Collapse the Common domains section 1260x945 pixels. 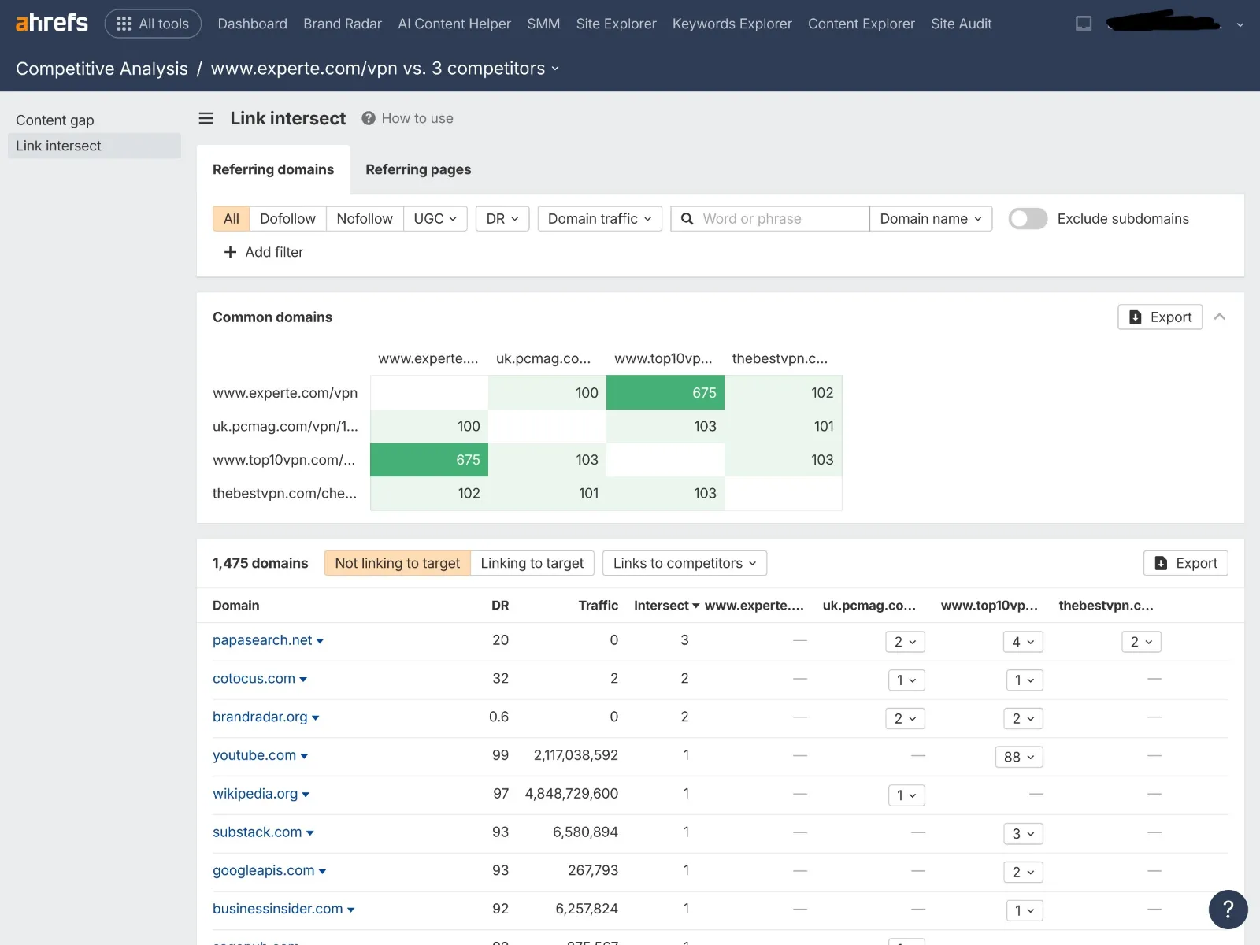(1220, 317)
